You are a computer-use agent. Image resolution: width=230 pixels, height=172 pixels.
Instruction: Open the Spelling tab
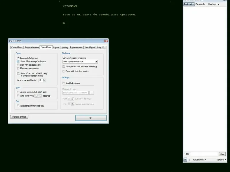64,48
